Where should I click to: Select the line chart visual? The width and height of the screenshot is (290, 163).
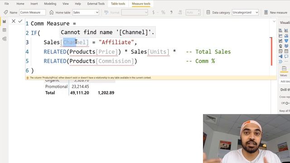coord(280,36)
